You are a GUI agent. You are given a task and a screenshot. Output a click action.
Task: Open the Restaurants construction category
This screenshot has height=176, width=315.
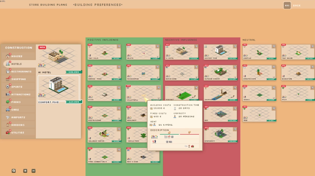(x=18, y=72)
